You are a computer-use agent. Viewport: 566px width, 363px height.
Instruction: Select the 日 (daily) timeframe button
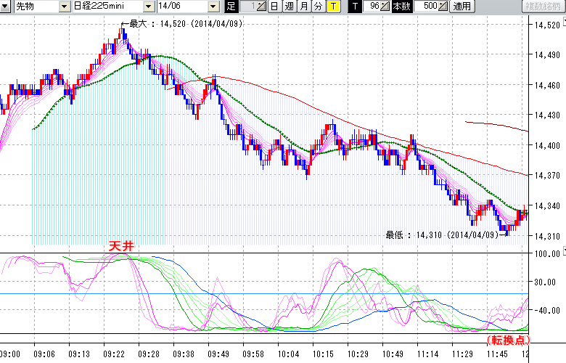[x=274, y=7]
